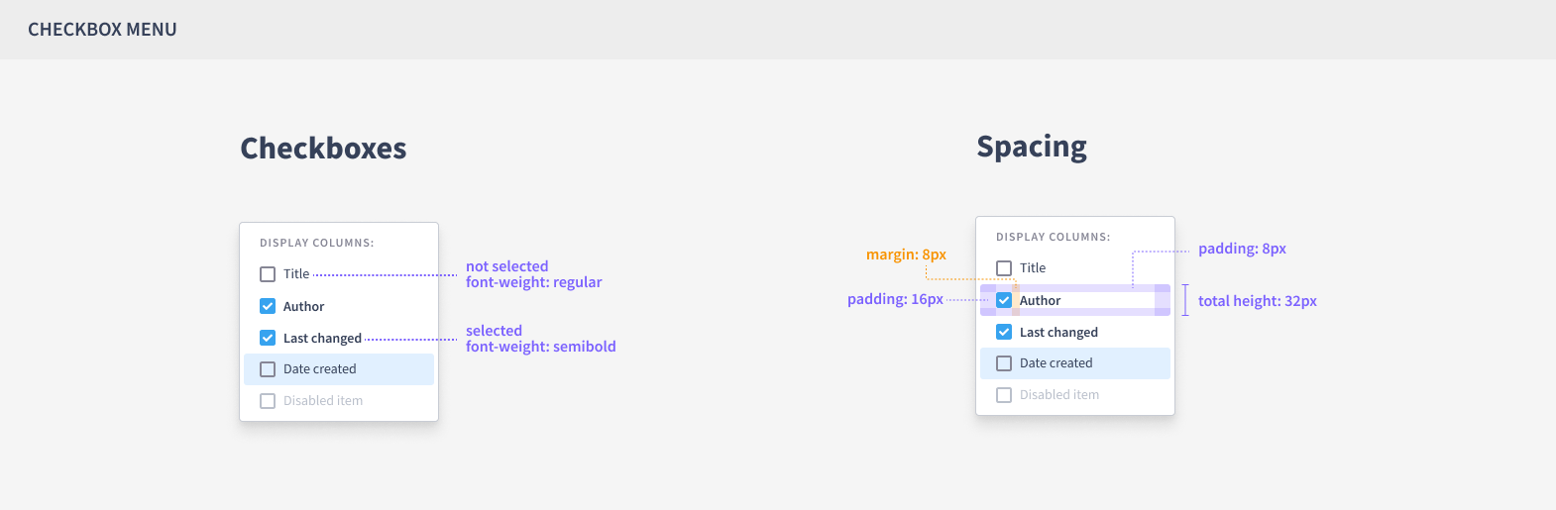This screenshot has height=510, width=1556.
Task: Click the CHECKBOX MENU page title
Action: point(102,30)
